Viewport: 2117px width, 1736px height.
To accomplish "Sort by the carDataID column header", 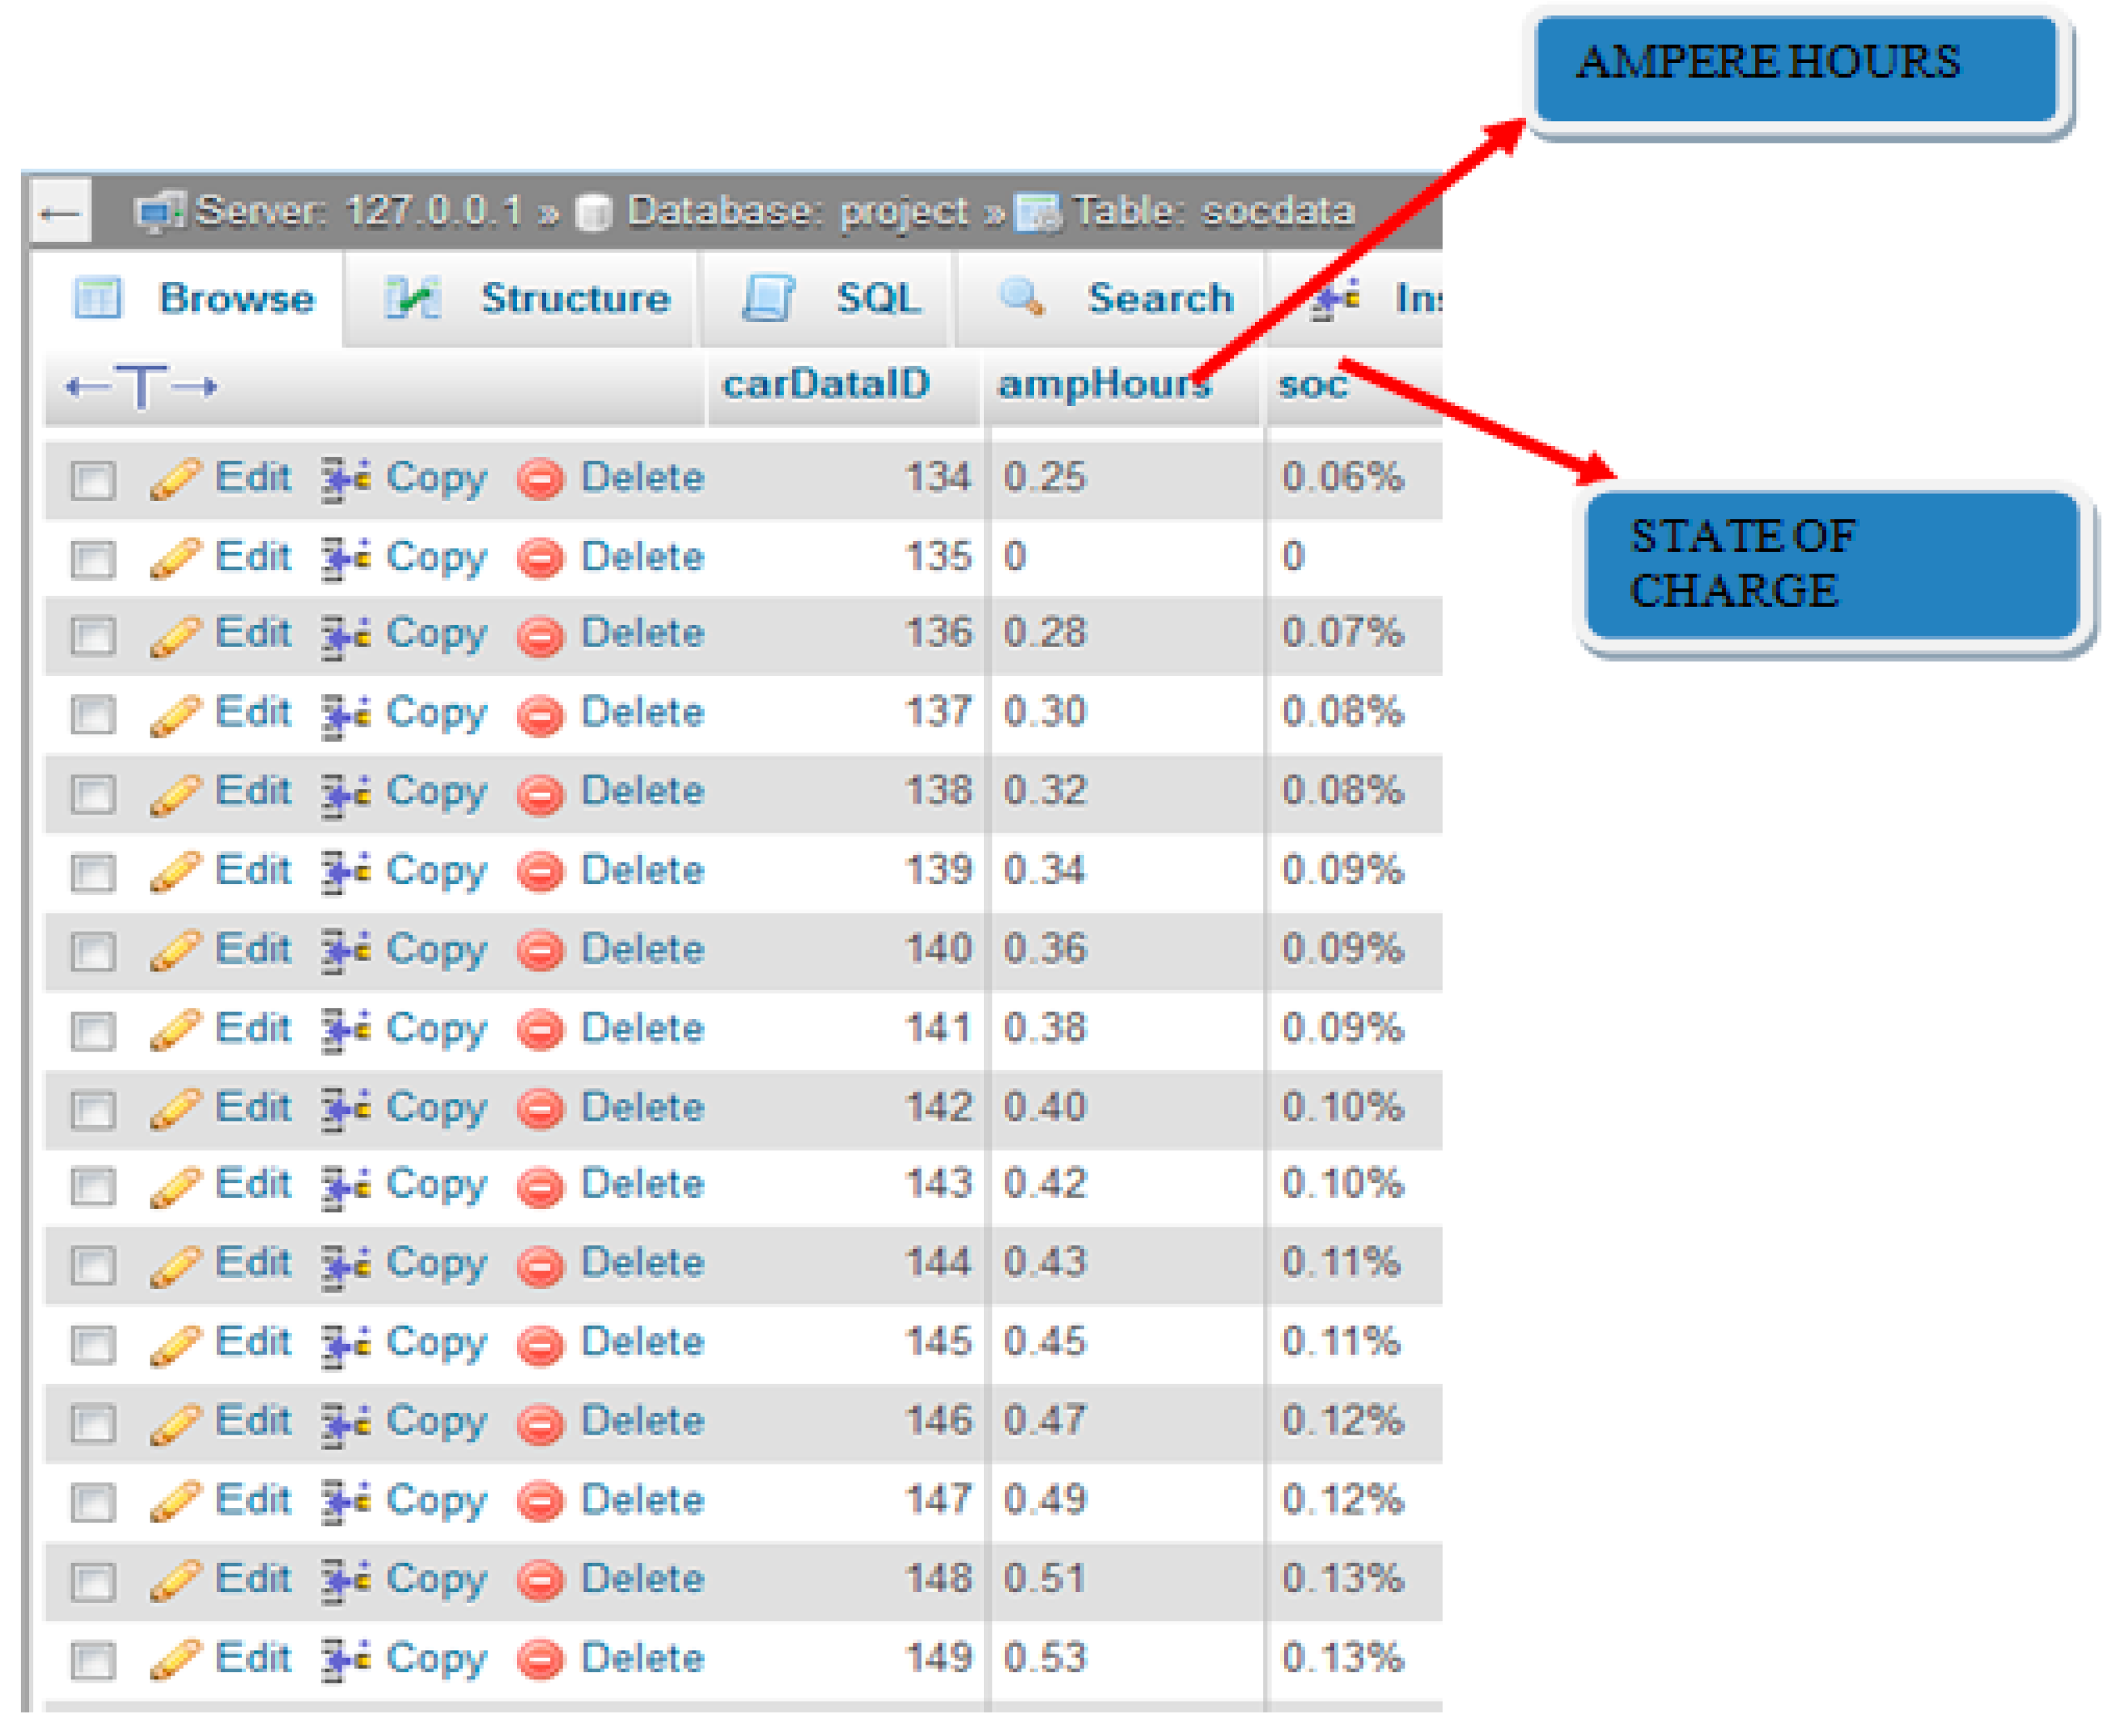I will click(x=825, y=384).
